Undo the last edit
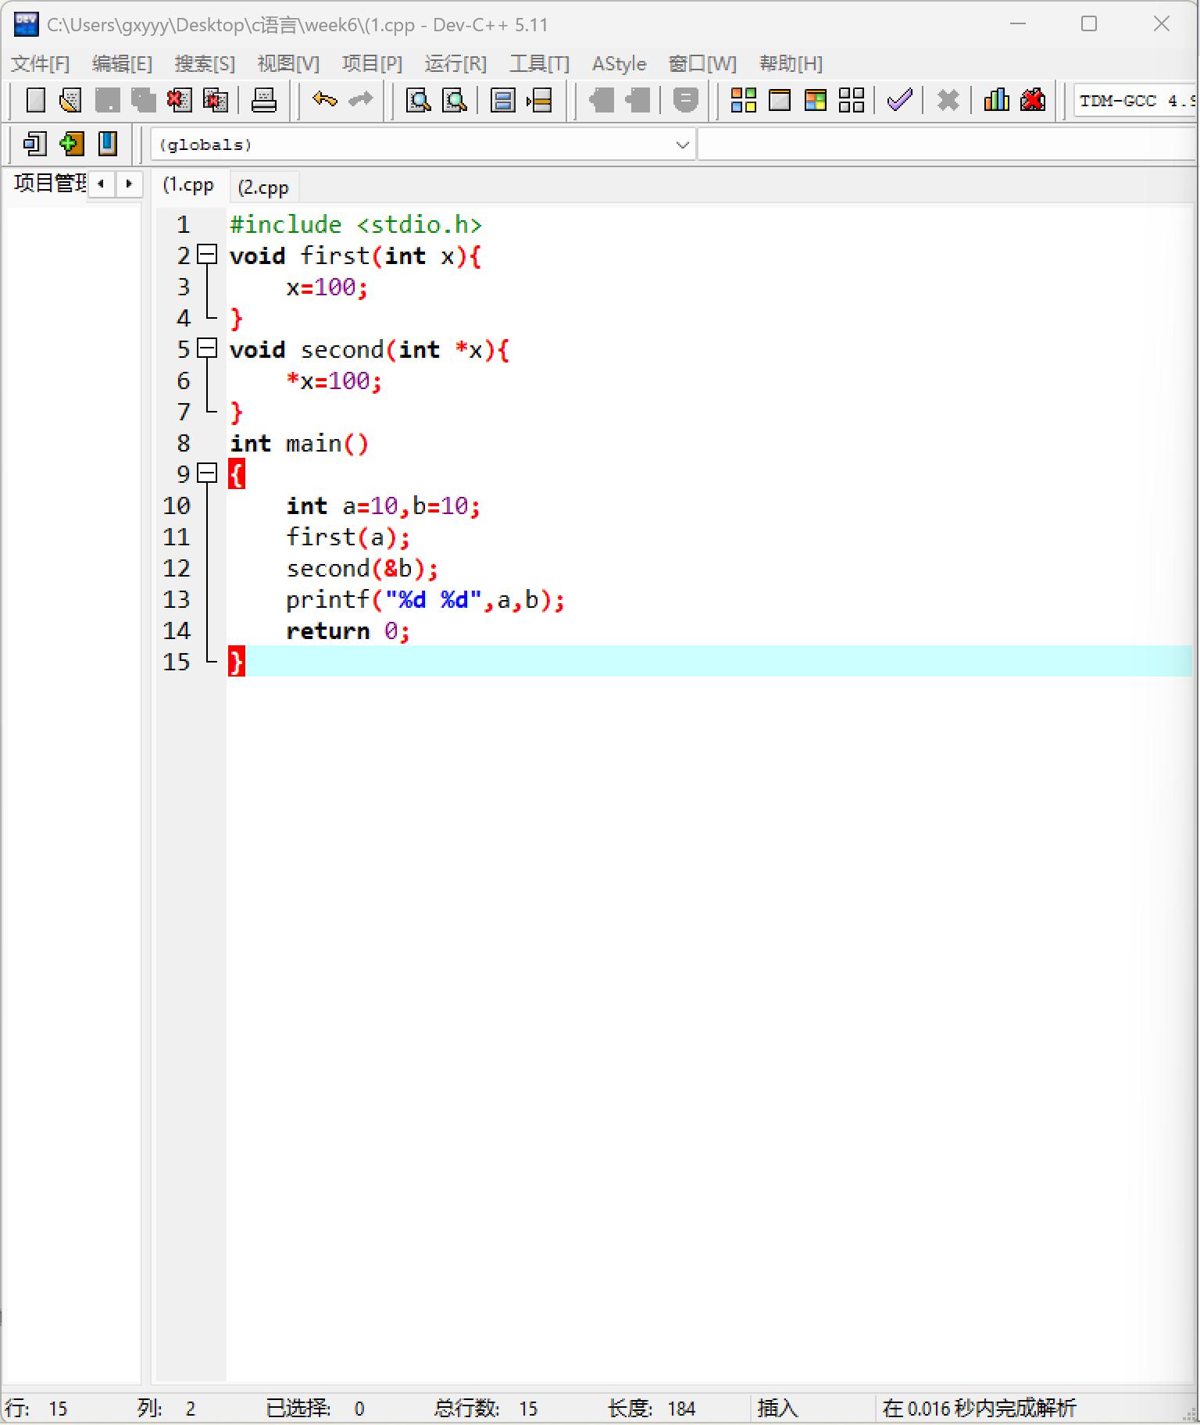 coord(324,100)
